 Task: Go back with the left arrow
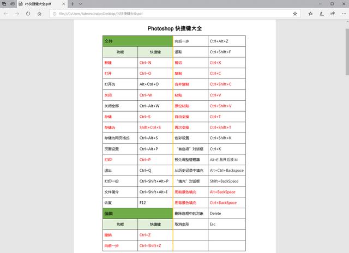pyautogui.click(x=6, y=14)
